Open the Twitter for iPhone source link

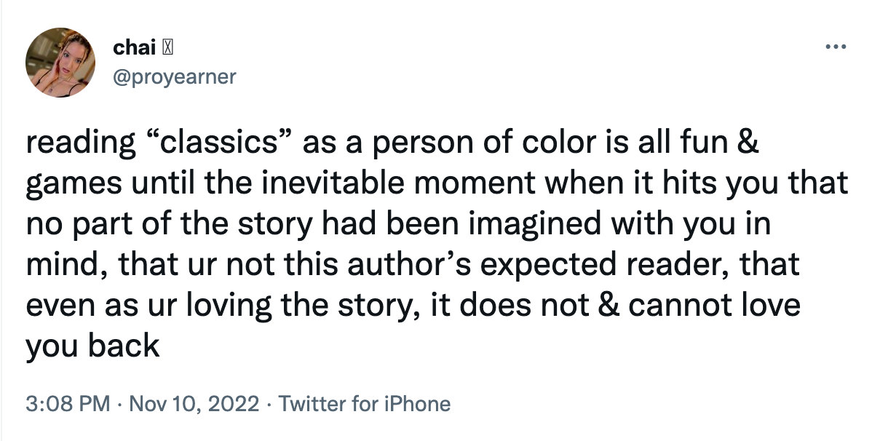click(364, 403)
